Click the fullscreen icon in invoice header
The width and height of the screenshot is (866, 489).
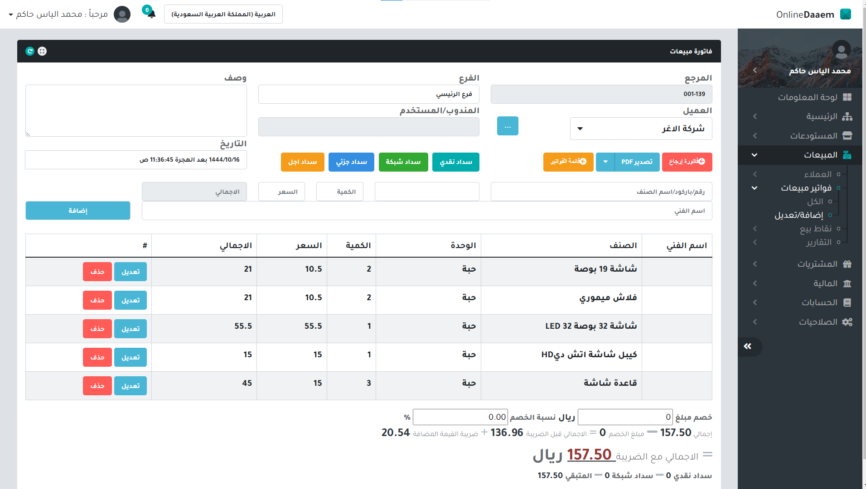pos(42,51)
